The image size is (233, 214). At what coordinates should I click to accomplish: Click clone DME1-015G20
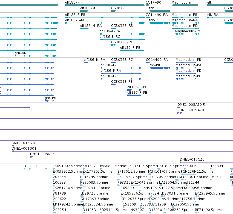click(192, 159)
